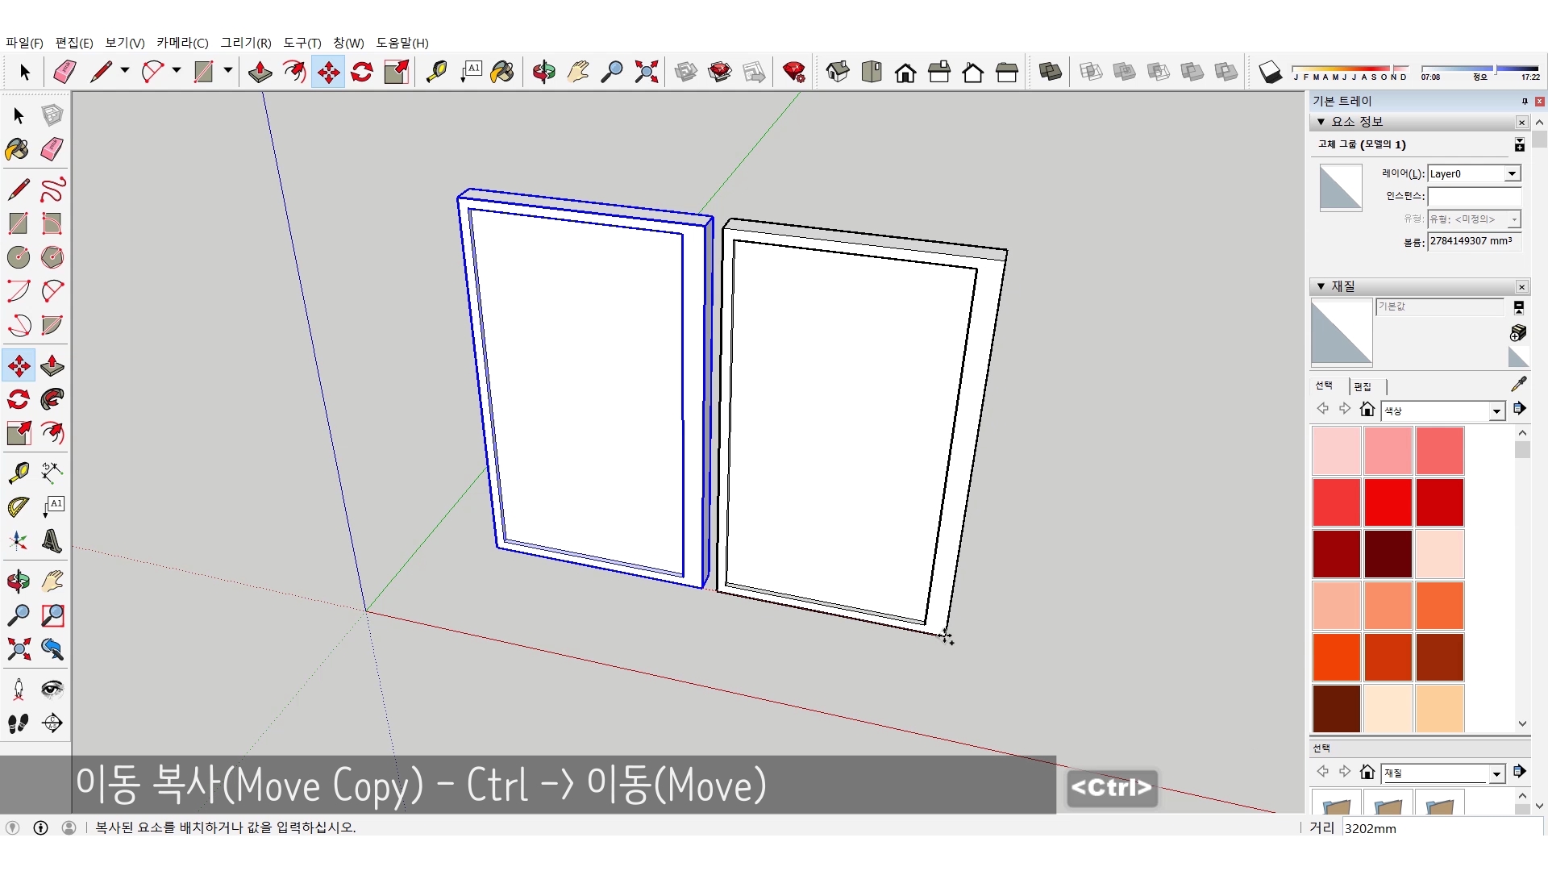Select the Eraser tool in the top toolbar

64,72
